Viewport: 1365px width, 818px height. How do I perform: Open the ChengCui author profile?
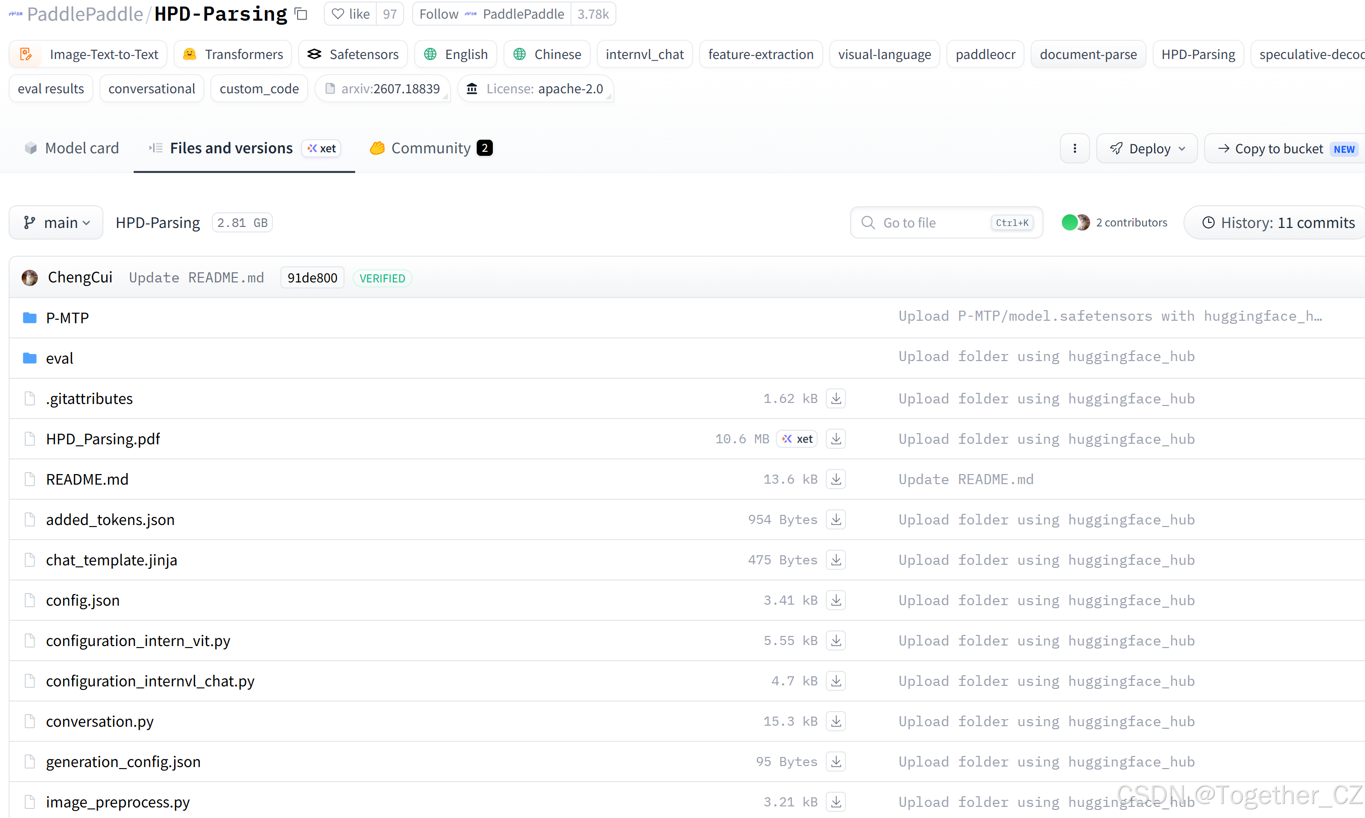[80, 277]
